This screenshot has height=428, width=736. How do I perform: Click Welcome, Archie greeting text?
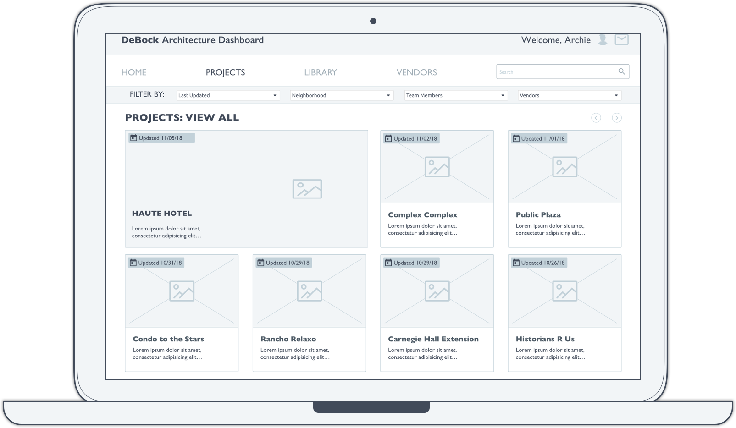[556, 40]
